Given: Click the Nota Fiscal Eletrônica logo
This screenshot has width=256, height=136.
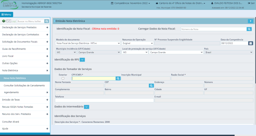Looking at the screenshot, I should (x=10, y=5).
